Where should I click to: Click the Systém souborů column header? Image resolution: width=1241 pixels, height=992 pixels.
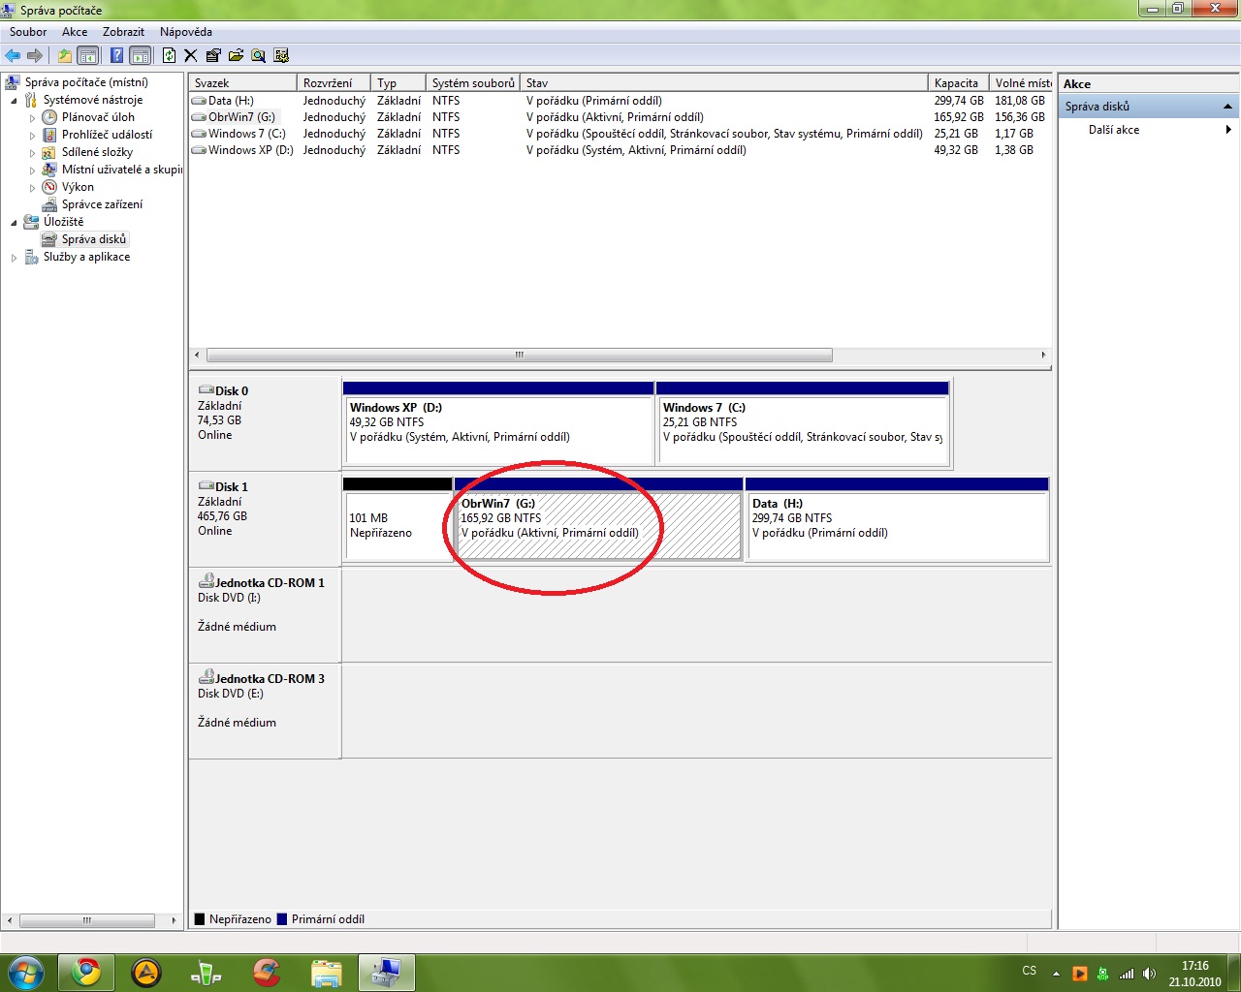[x=473, y=83]
